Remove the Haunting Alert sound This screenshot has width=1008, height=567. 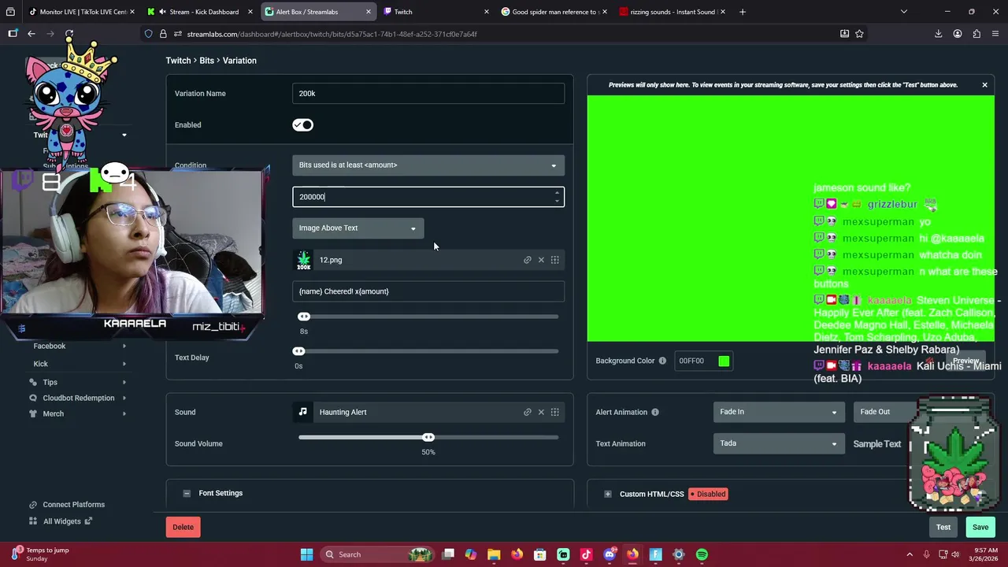click(x=541, y=412)
